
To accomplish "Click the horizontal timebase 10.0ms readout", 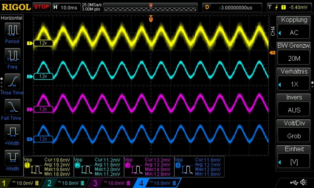I will 66,8.
